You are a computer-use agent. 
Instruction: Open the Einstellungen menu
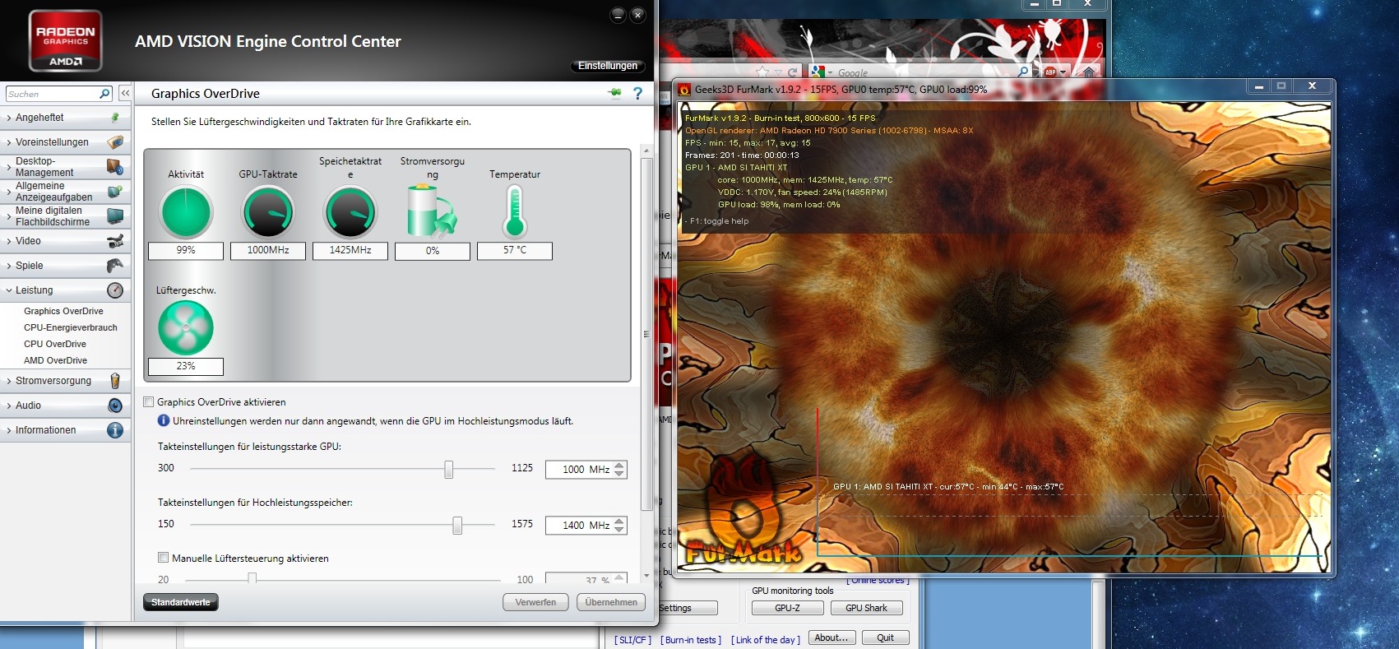608,66
